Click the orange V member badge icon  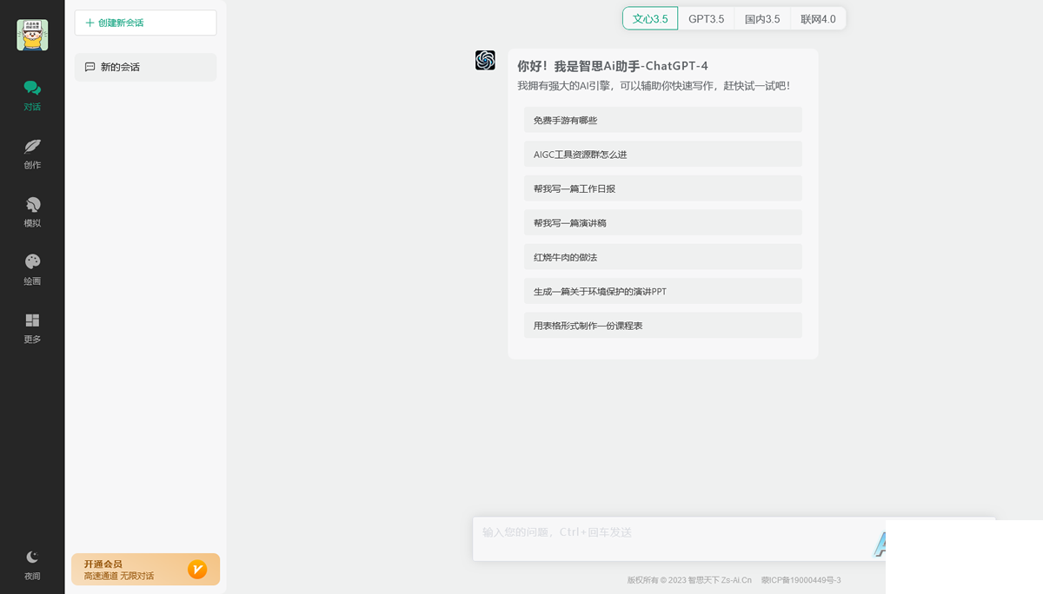197,570
